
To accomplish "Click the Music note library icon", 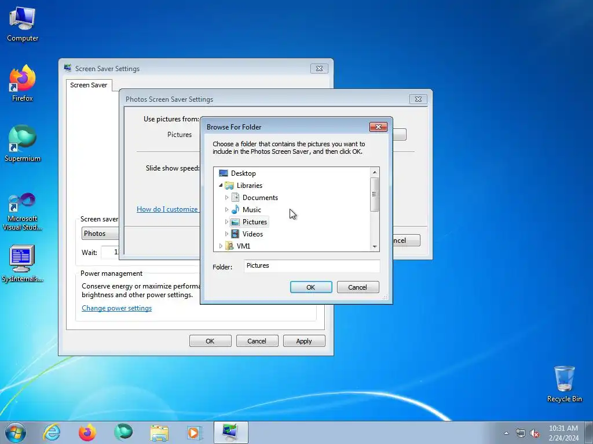I will click(235, 209).
